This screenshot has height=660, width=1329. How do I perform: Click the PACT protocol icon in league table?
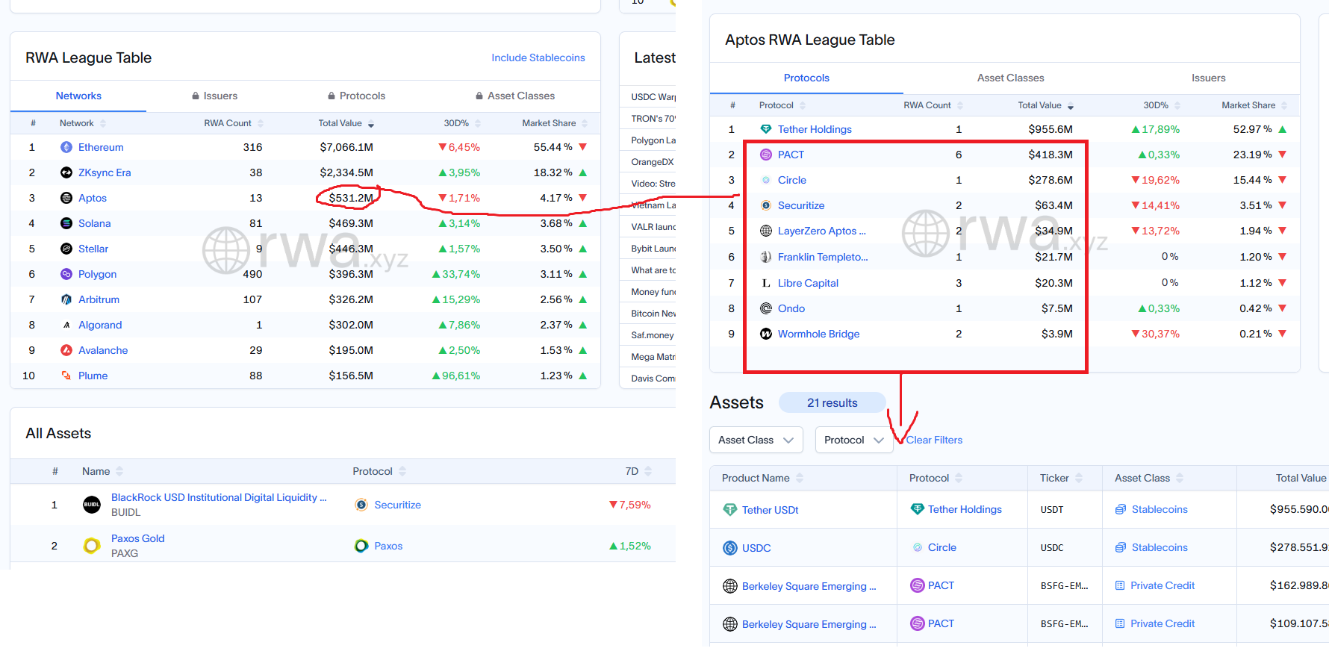(766, 155)
